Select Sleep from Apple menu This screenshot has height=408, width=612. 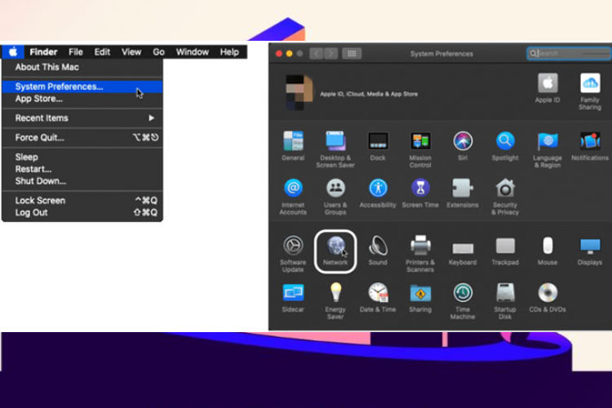click(82, 157)
